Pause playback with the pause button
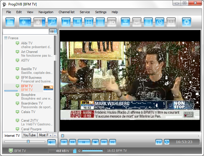The width and height of the screenshot is (204, 156). 84,142
